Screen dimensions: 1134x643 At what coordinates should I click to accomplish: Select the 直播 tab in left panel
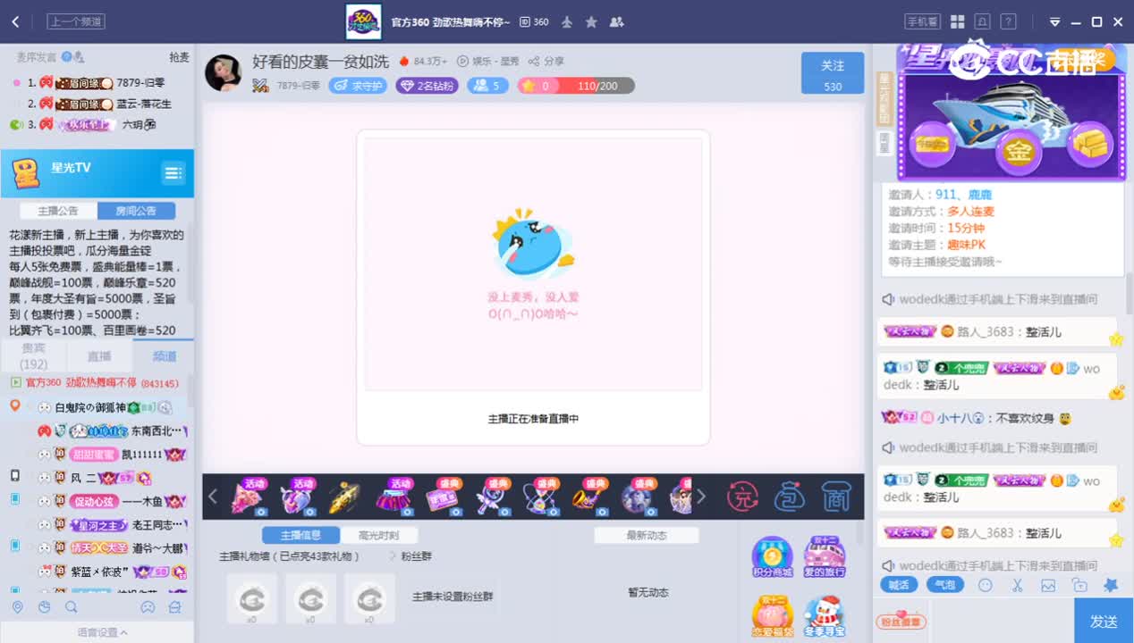[x=99, y=356]
